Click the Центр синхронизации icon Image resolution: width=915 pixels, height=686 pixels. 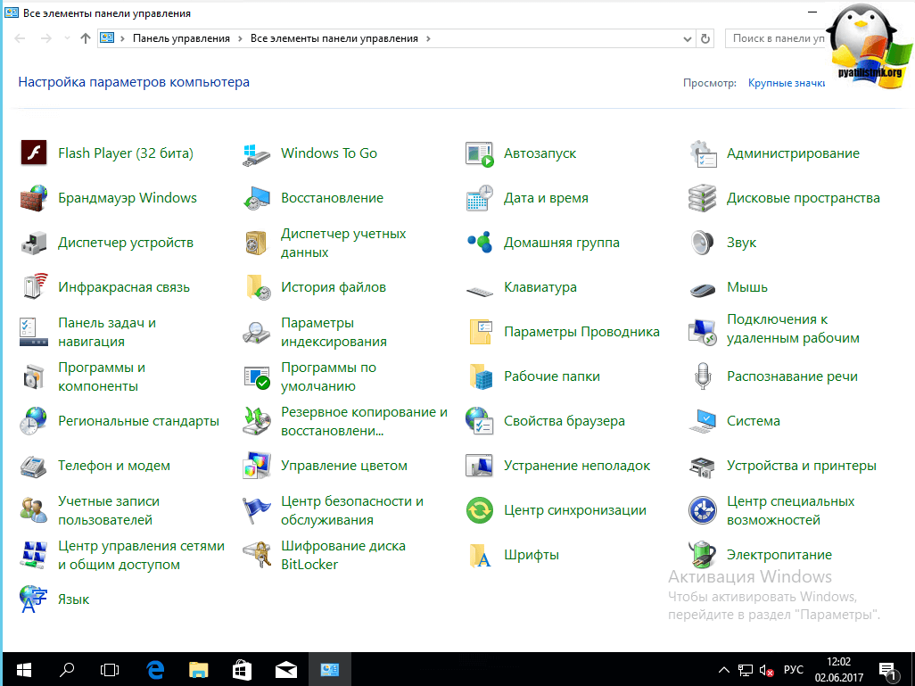pos(479,510)
